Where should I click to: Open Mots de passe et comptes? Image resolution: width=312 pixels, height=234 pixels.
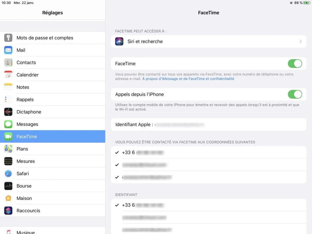(x=45, y=37)
